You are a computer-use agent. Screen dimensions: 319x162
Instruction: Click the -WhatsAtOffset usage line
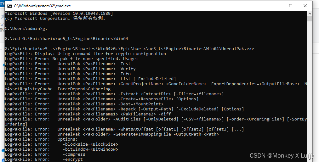coord(124,129)
